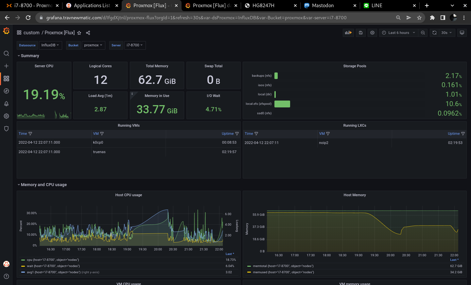
Task: Collapse the Summary row
Action: pyautogui.click(x=28, y=56)
